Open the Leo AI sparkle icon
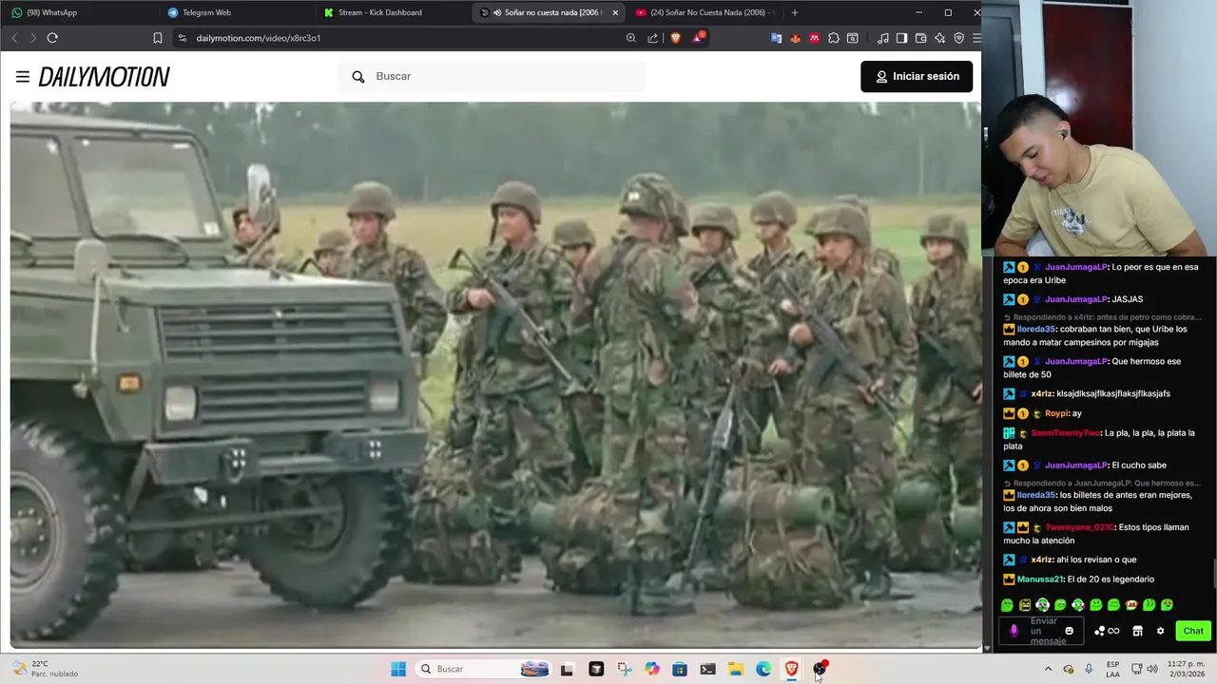This screenshot has width=1217, height=684. (940, 38)
